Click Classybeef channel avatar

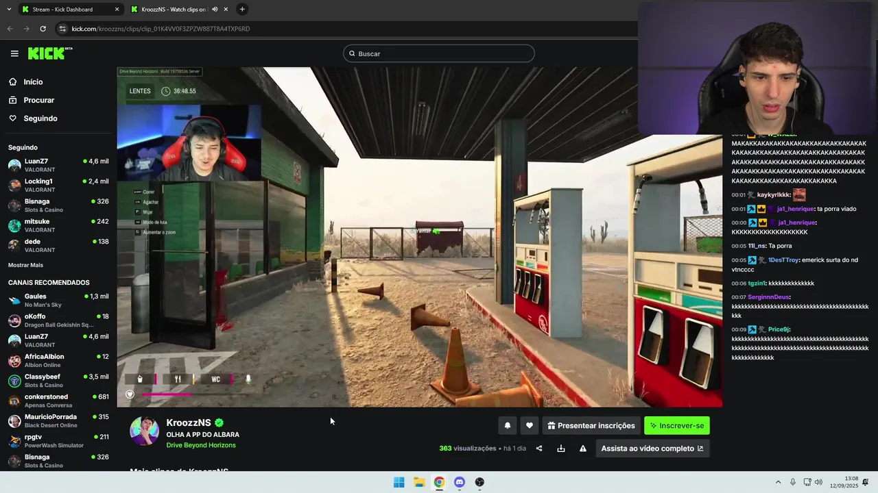point(14,381)
